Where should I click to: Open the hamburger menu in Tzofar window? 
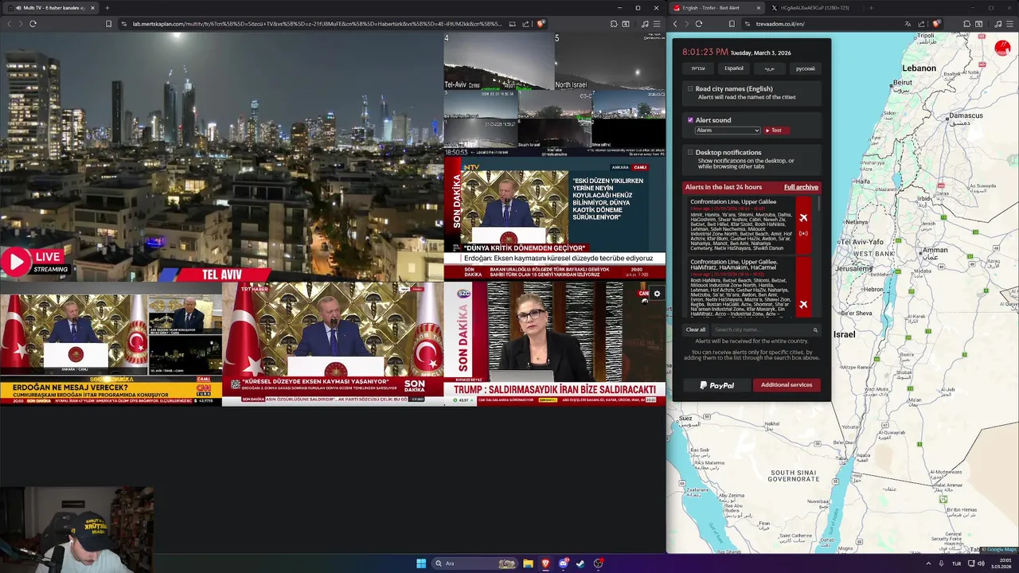pos(1009,24)
